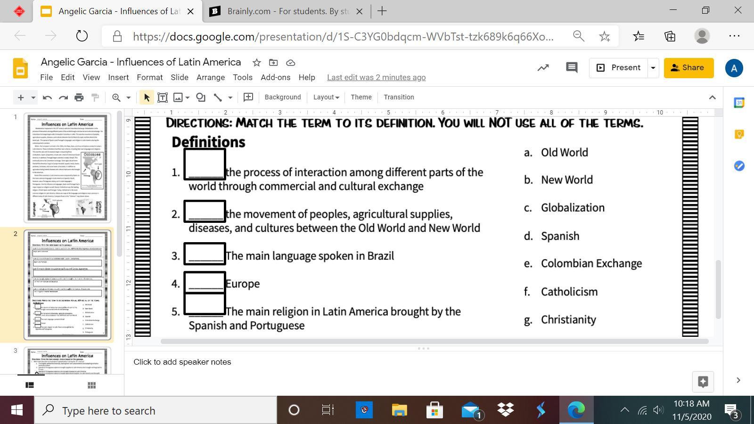This screenshot has width=754, height=424.
Task: Click the Print icon
Action: 79,98
